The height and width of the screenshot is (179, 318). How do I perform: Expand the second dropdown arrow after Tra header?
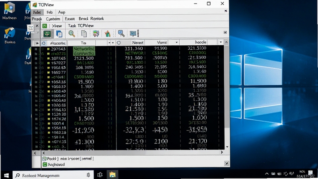coord(113,43)
